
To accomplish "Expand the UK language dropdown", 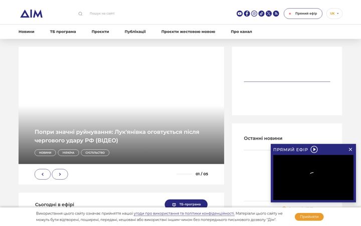I will click(x=334, y=14).
